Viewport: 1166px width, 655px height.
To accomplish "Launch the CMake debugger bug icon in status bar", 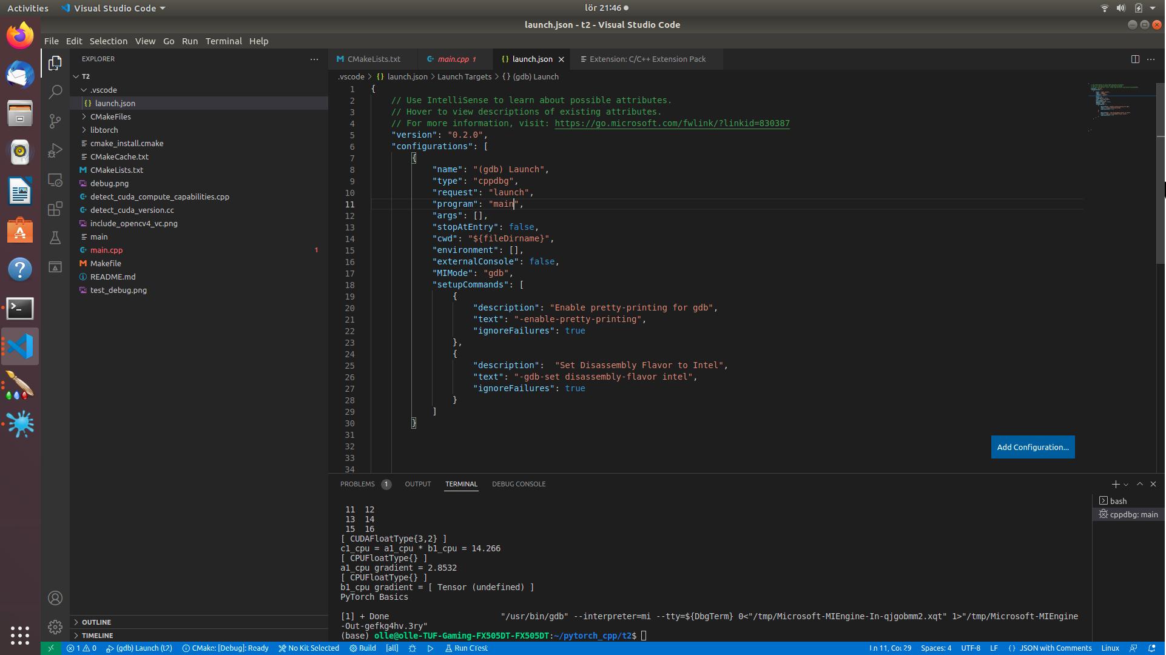I will pyautogui.click(x=413, y=648).
